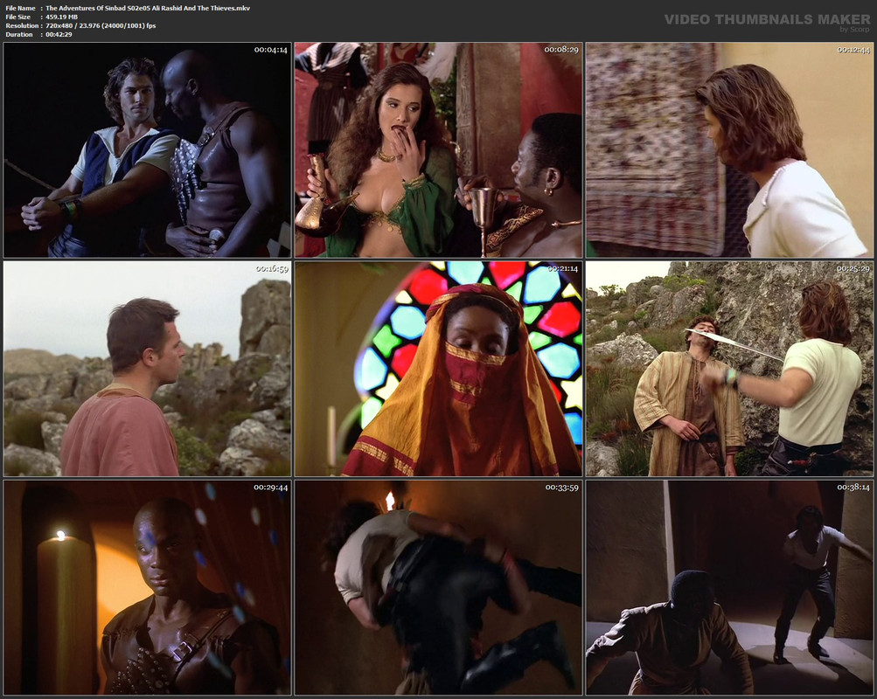Click the file size value 459.19 MB
Image resolution: width=877 pixels, height=699 pixels.
coord(61,17)
